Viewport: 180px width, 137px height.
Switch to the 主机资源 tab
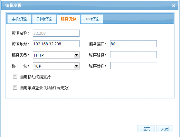coord(19,19)
